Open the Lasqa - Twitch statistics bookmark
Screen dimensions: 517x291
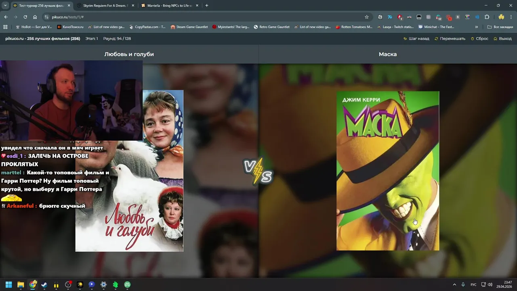[x=396, y=27]
